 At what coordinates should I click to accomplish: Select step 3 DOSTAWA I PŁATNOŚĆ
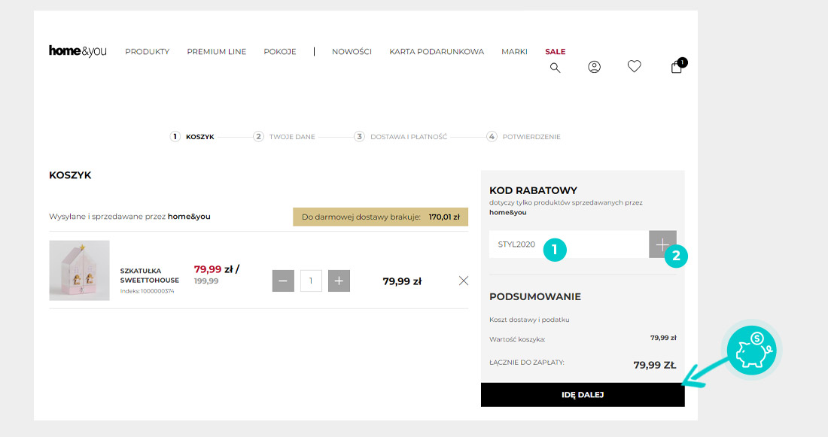tap(400, 137)
